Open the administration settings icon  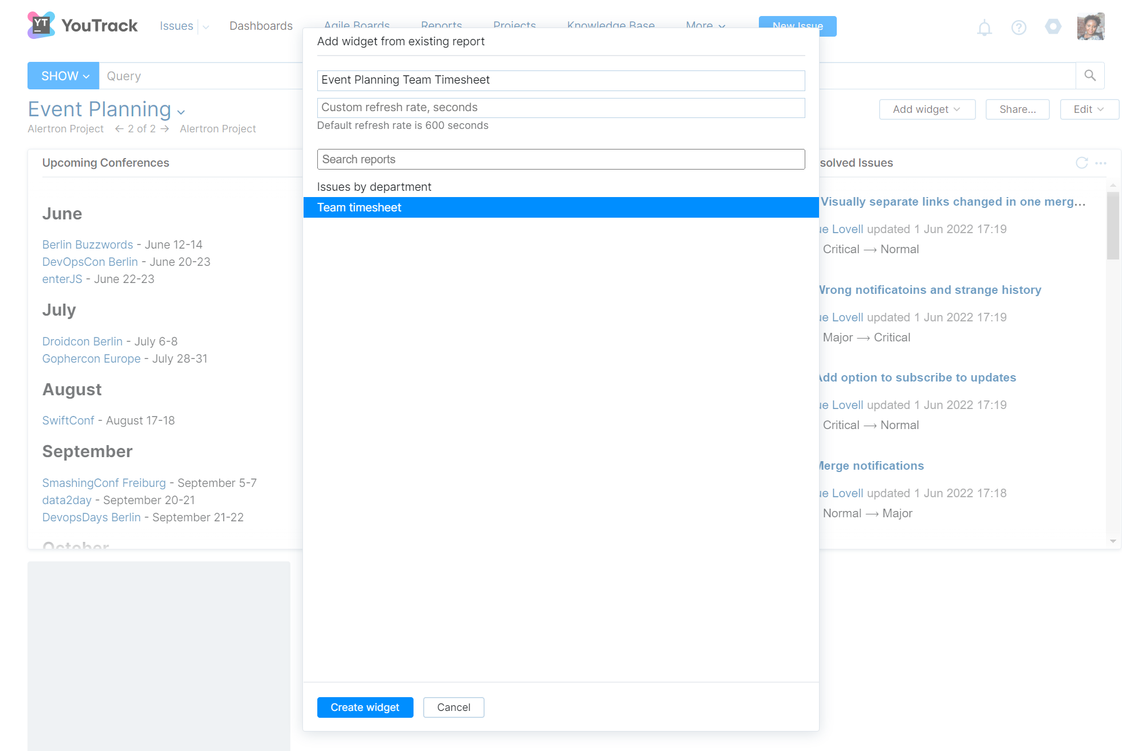tap(1053, 27)
